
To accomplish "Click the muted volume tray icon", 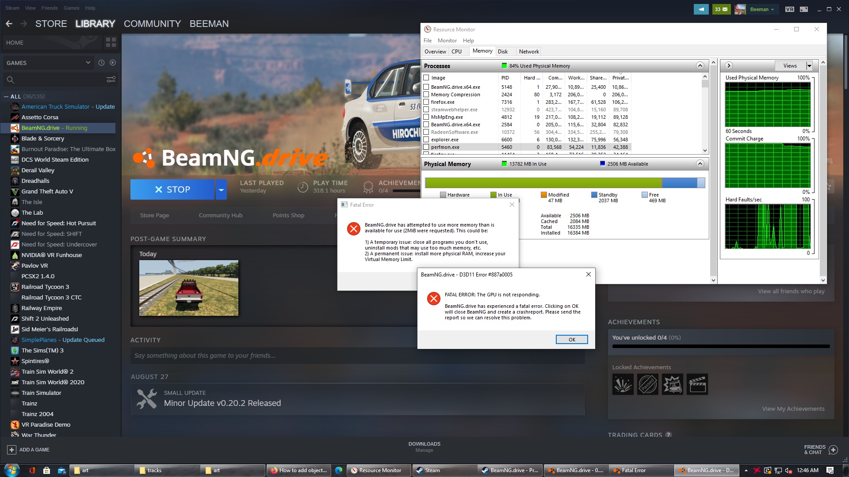I will tap(788, 470).
